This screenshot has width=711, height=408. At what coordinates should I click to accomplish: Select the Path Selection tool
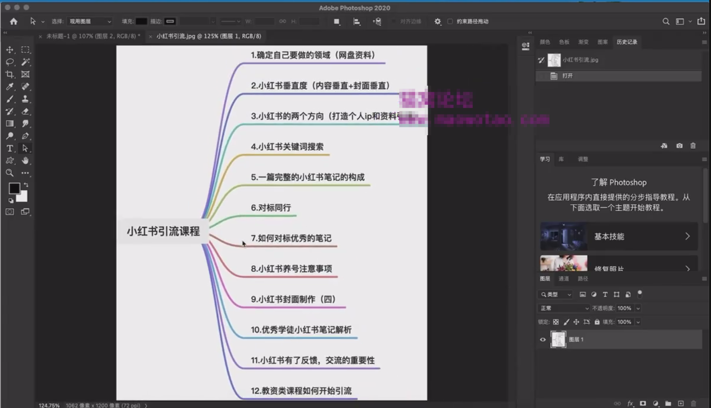coord(25,148)
